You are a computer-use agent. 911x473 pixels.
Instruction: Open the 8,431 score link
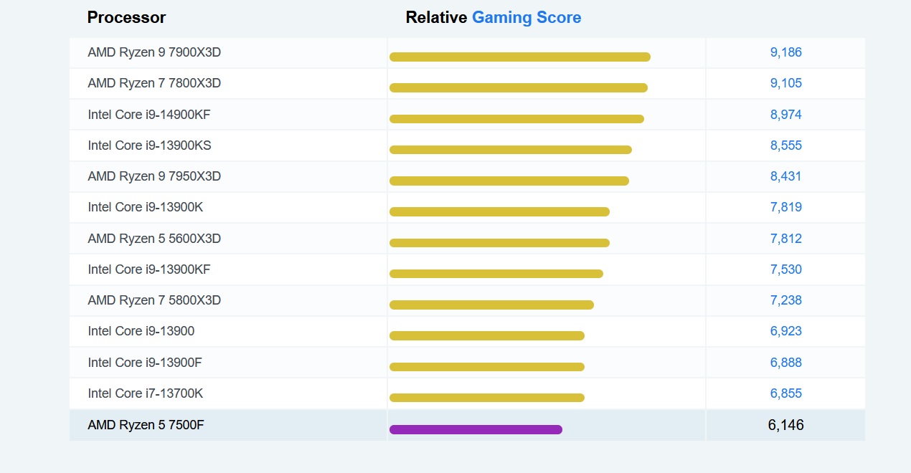[786, 176]
